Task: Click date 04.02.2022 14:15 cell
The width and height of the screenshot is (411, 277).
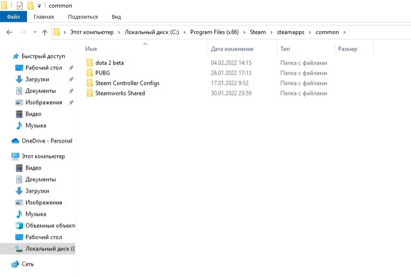Action: point(231,63)
